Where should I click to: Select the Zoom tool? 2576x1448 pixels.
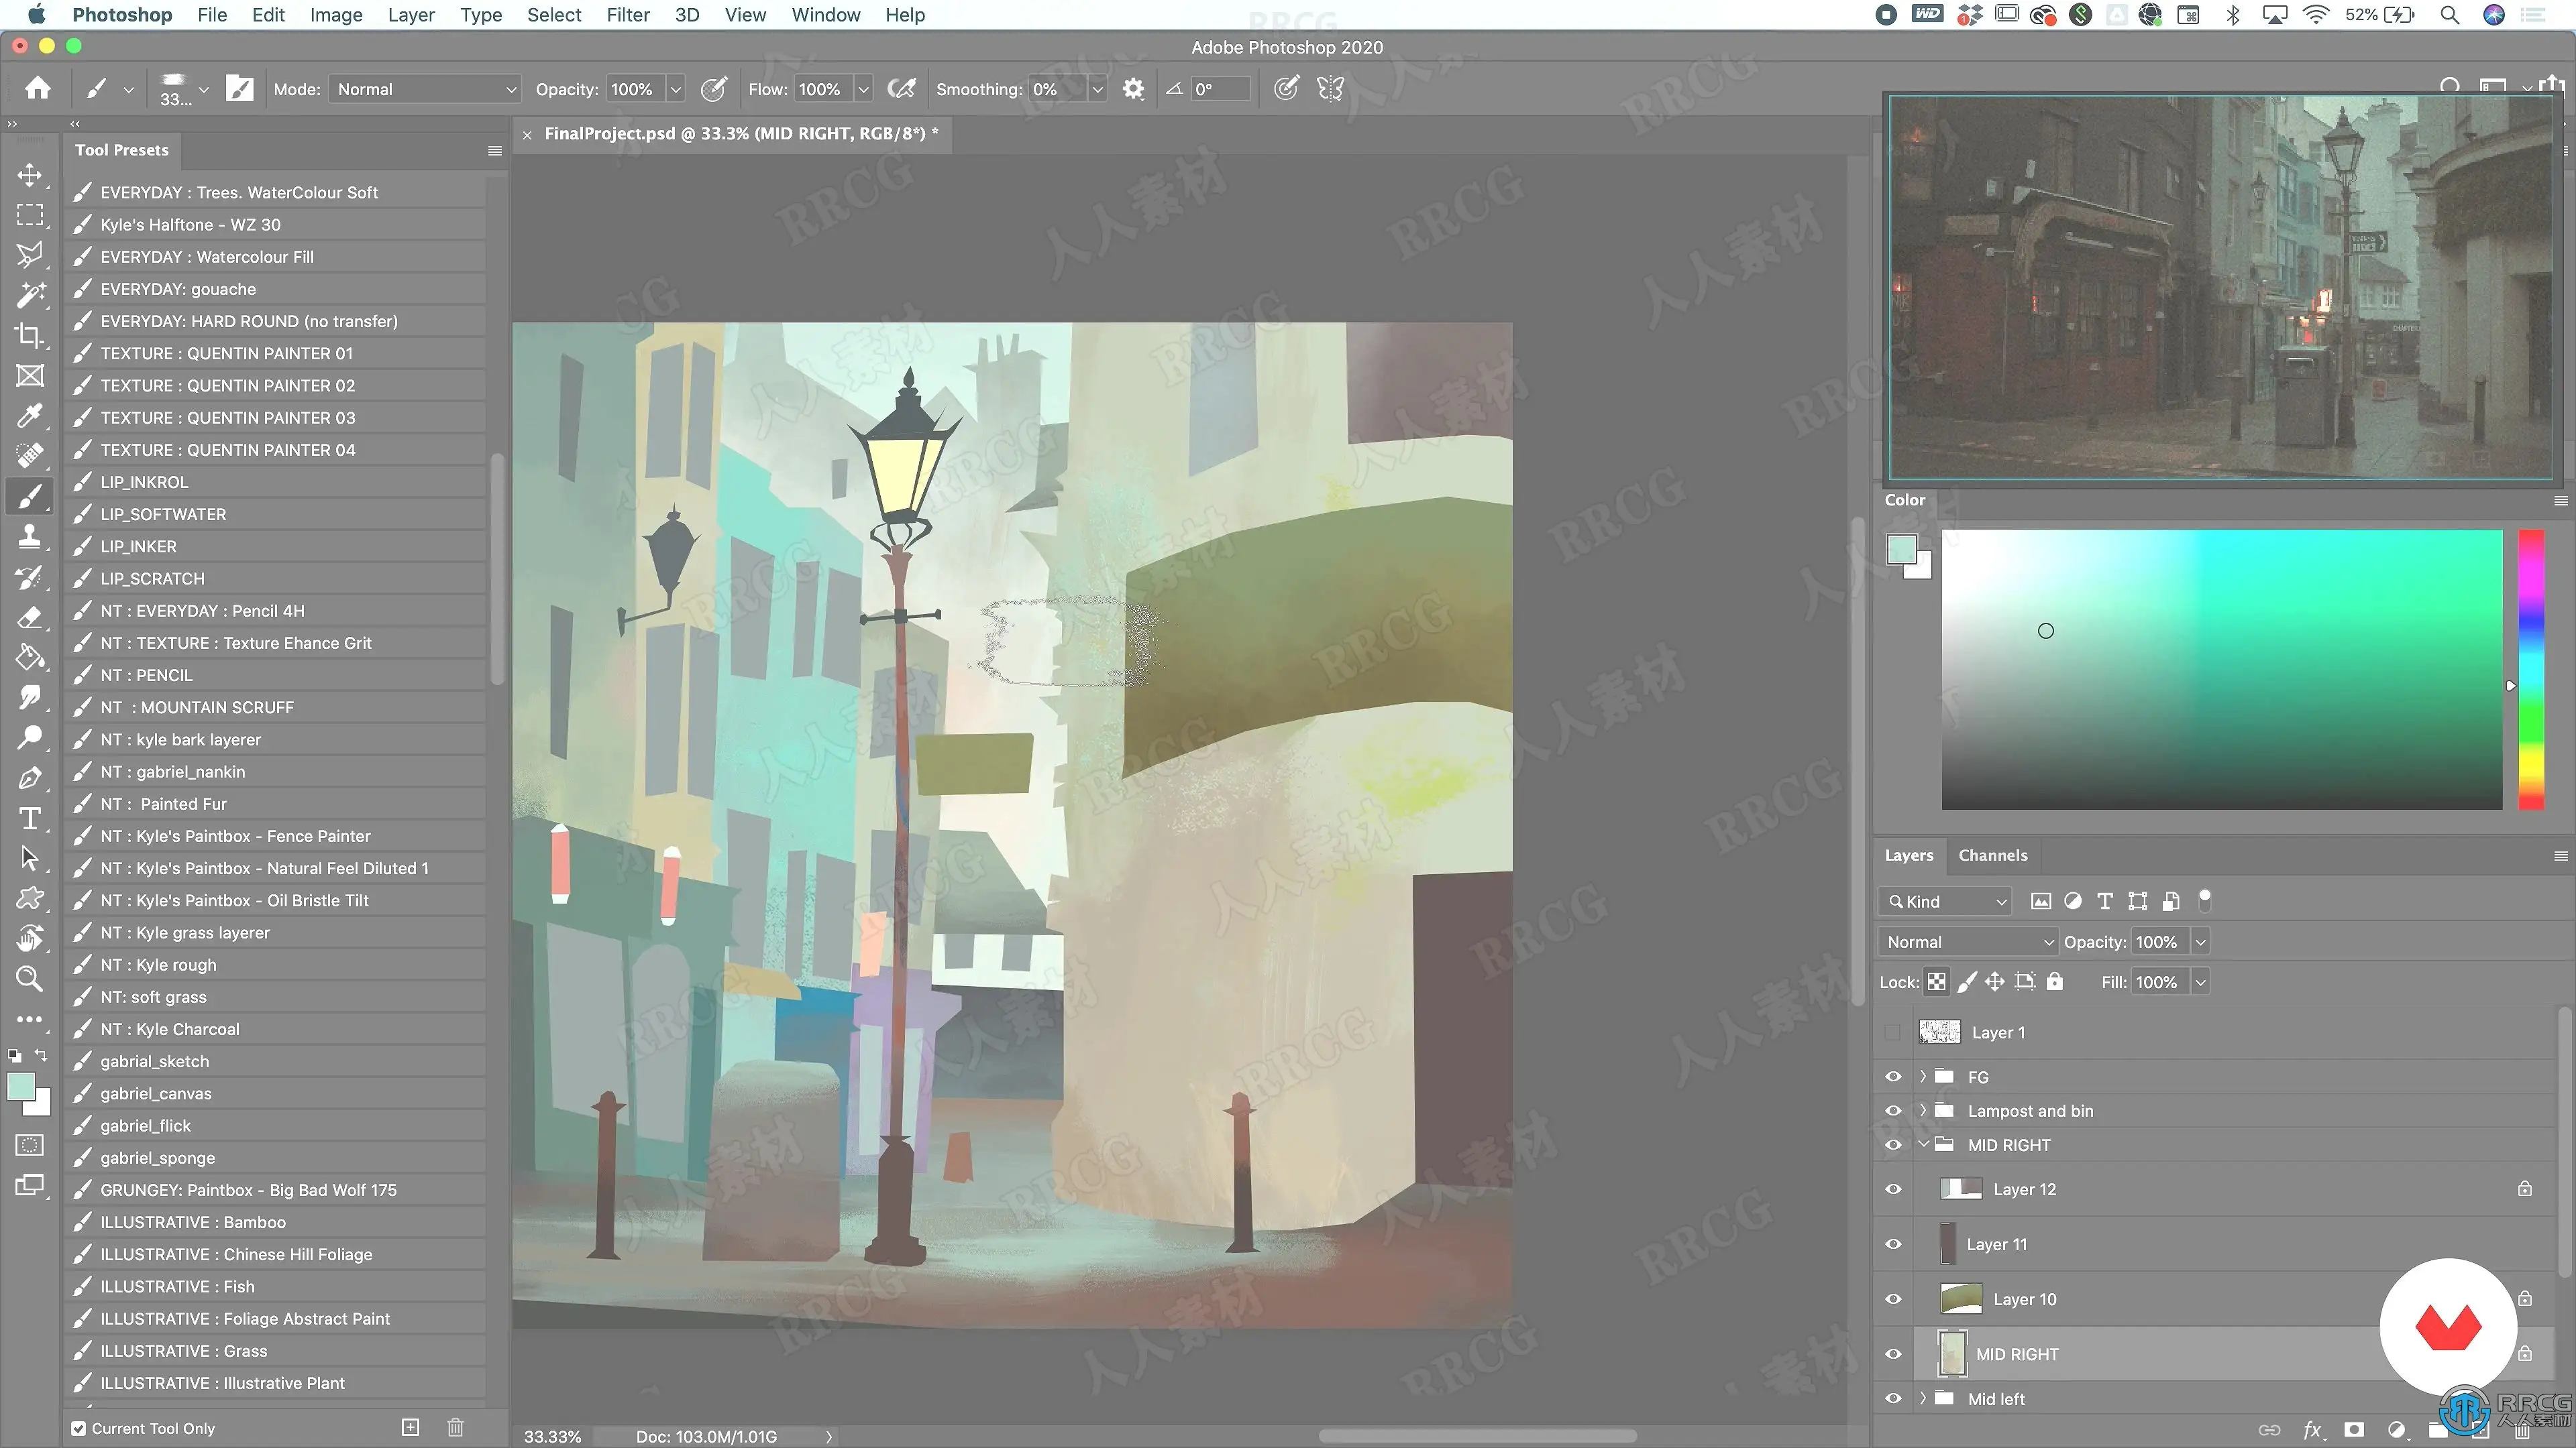30,979
